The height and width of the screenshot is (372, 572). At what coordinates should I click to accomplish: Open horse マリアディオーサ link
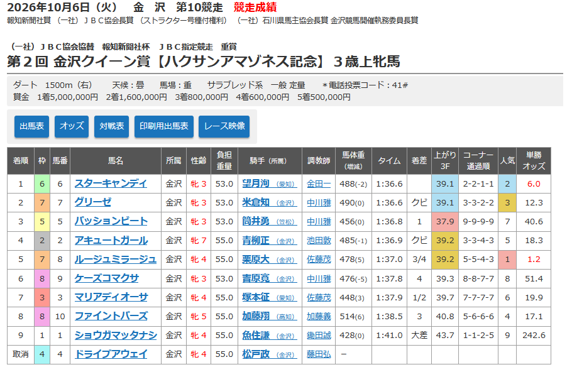[111, 298]
